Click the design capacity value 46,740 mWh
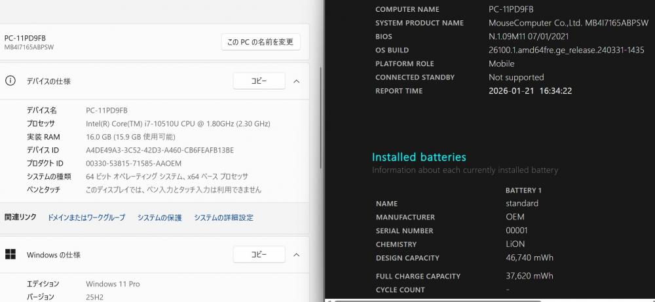 point(529,257)
